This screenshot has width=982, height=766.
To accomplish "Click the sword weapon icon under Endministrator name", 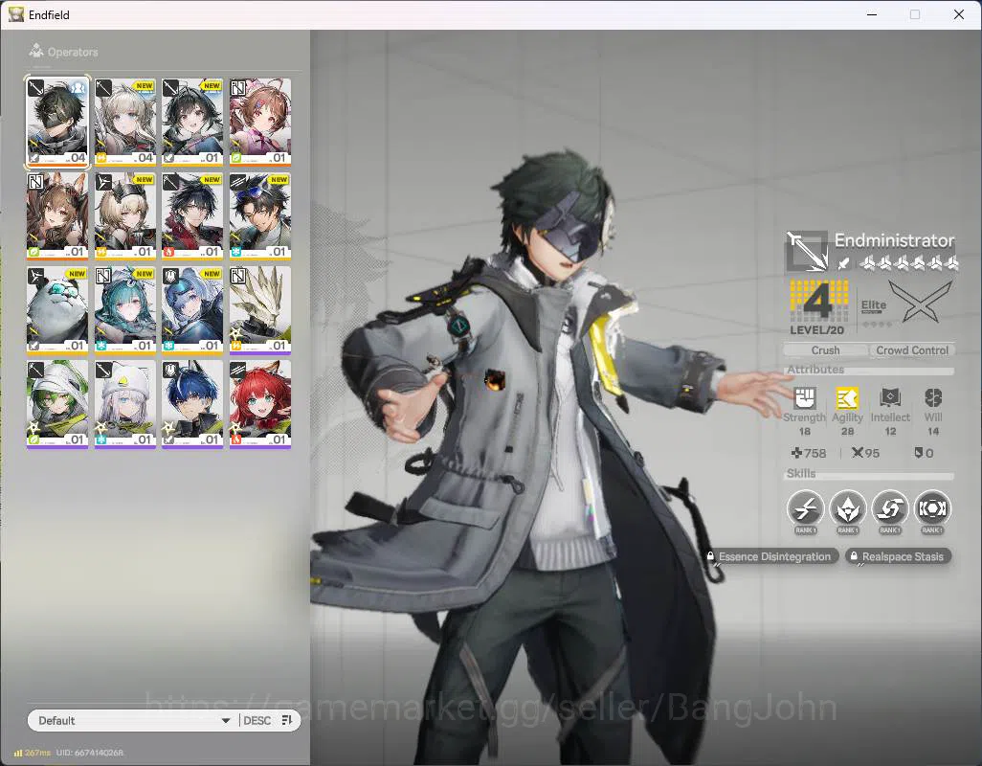I will click(844, 263).
